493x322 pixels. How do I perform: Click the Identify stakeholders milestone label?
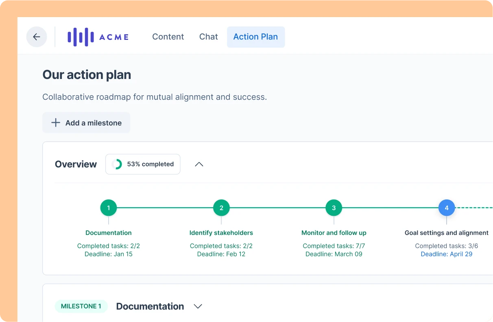pos(221,233)
